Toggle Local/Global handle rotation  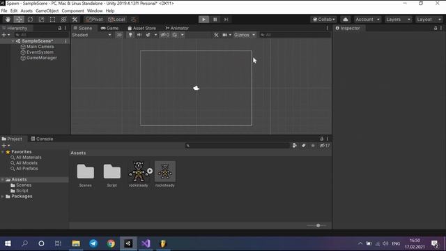pyautogui.click(x=116, y=20)
